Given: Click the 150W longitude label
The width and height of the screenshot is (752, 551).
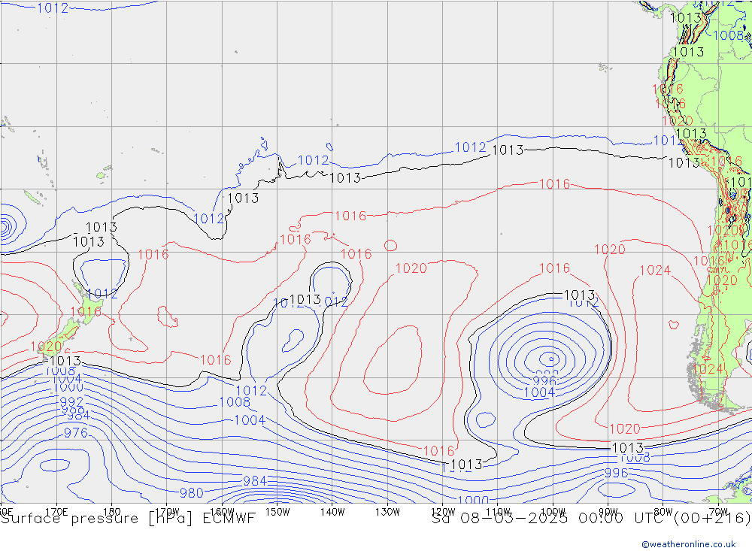Looking at the screenshot, I should 277,512.
